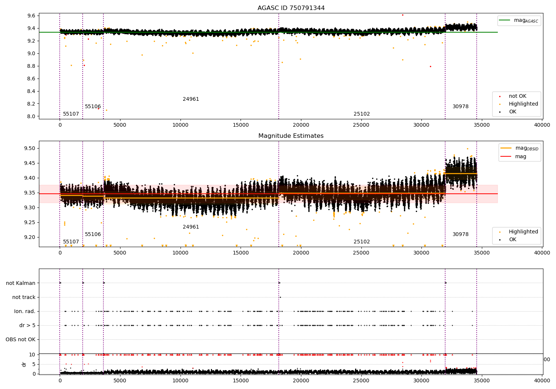Click the "mag" label in middle legend

521,157
